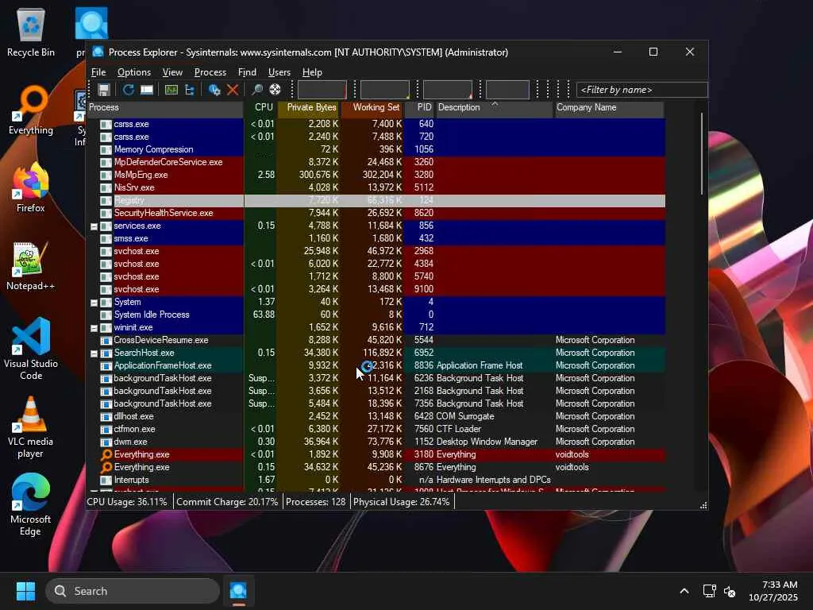The width and height of the screenshot is (813, 610).
Task: Open the Help menu
Action: (312, 72)
